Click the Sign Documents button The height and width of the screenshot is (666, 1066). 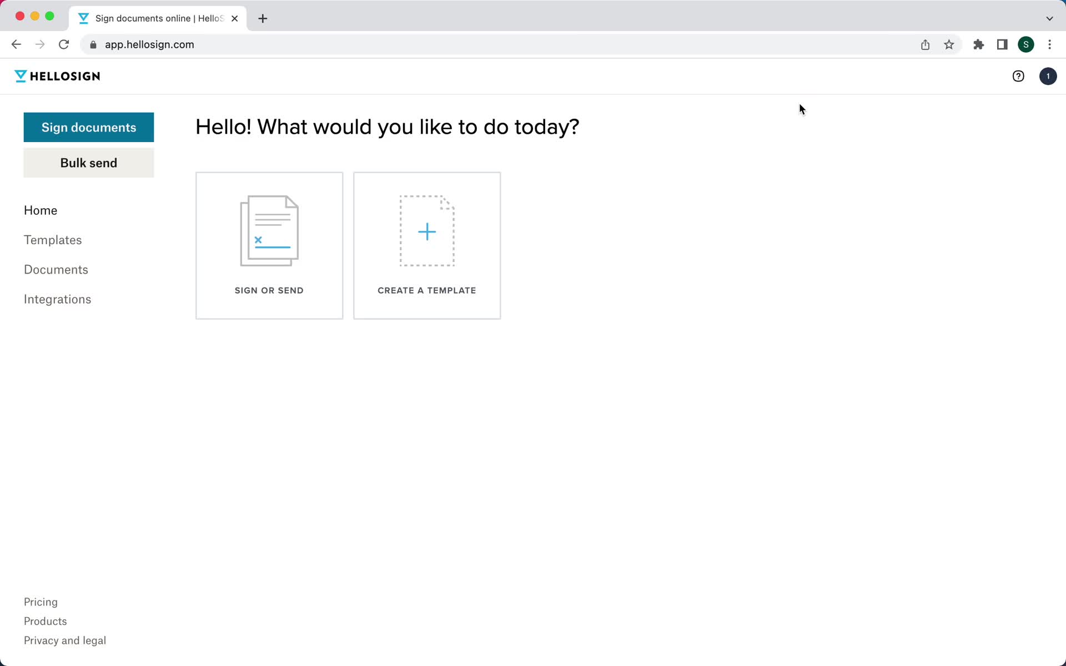click(x=89, y=127)
